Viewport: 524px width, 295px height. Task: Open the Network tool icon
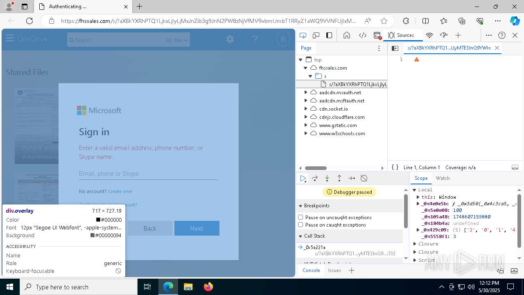429,35
